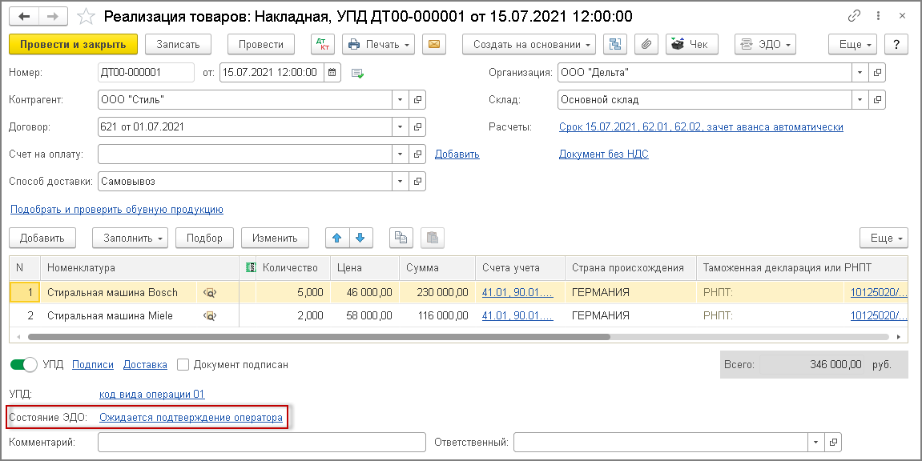Expand the Контрагент dropdown list
The width and height of the screenshot is (922, 461).
[x=401, y=100]
